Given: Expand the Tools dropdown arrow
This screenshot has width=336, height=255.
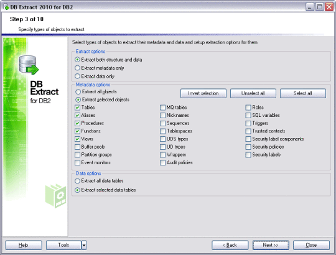Looking at the screenshot, I should coord(84,245).
